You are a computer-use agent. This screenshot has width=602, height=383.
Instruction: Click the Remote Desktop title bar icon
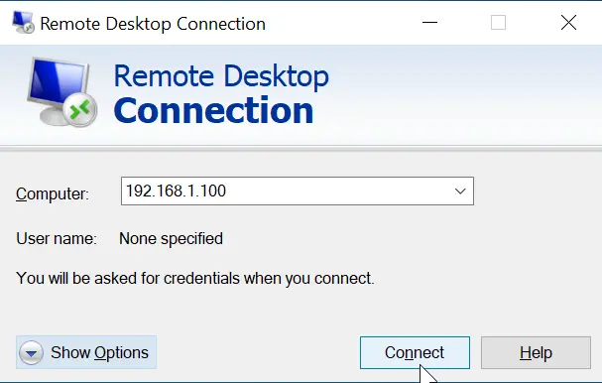coord(23,22)
